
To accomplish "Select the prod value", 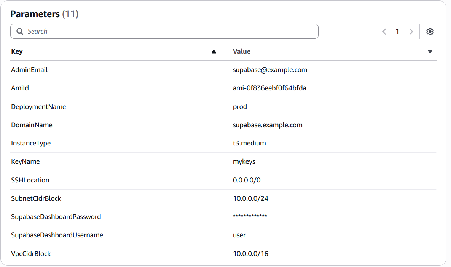I will [x=240, y=107].
